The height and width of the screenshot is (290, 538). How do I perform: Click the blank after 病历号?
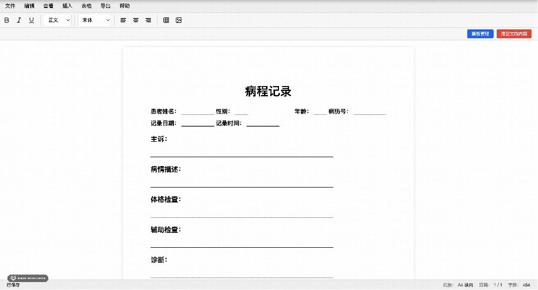(370, 112)
